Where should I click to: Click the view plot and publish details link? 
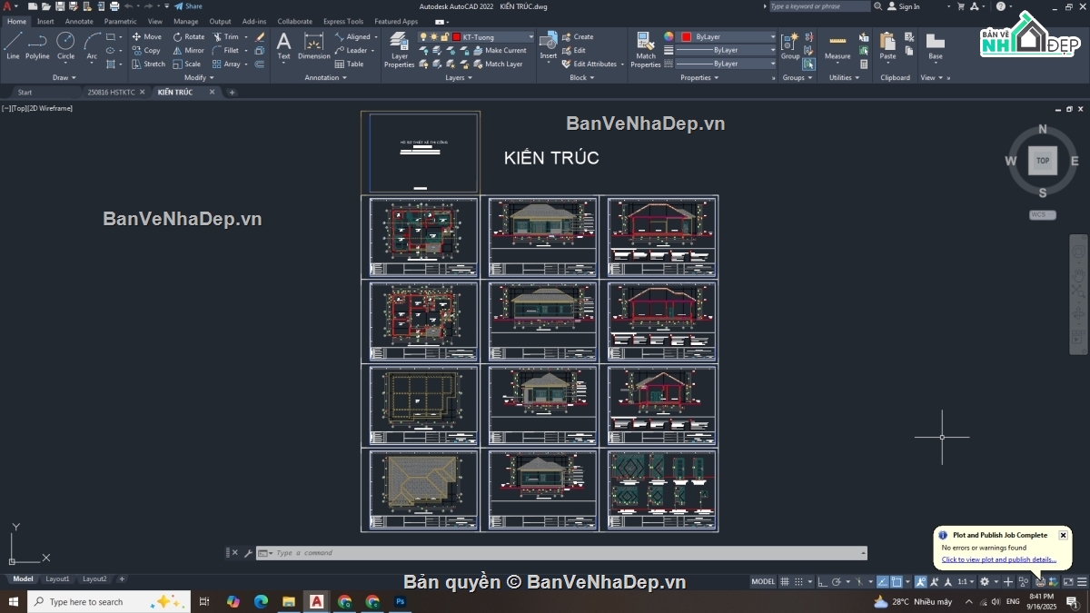pos(998,559)
